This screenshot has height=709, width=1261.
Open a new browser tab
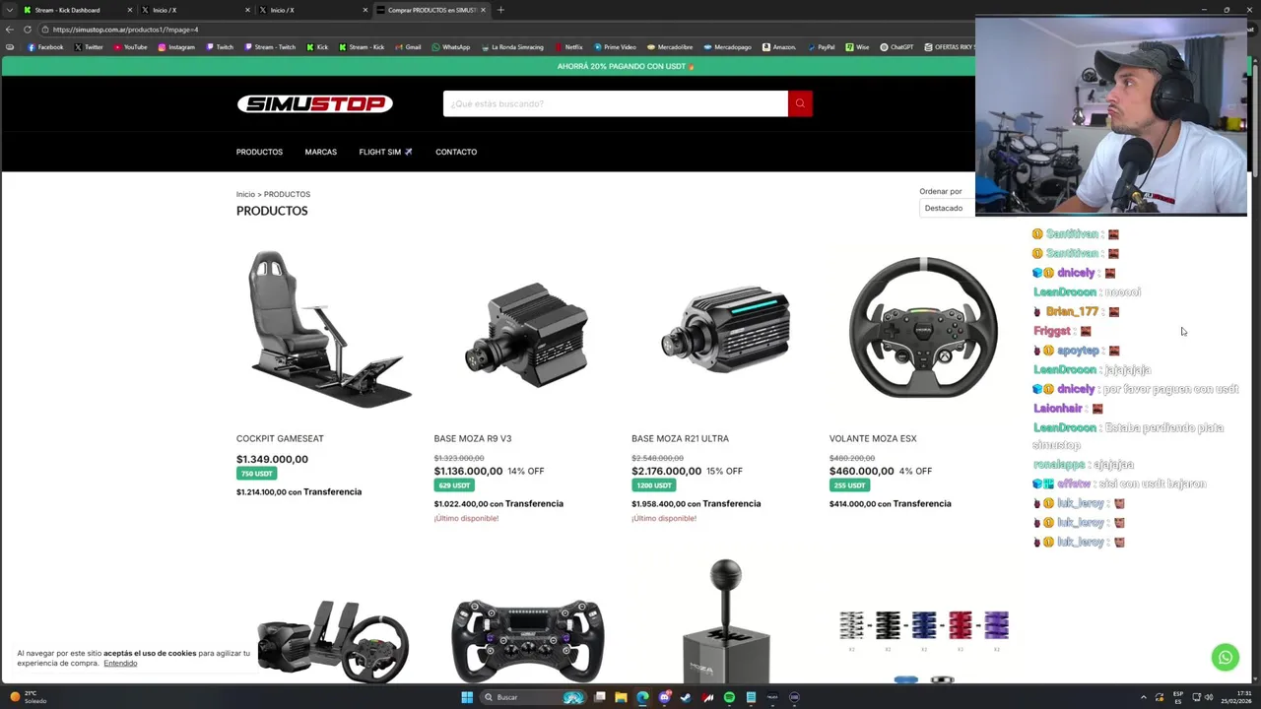[x=500, y=10]
